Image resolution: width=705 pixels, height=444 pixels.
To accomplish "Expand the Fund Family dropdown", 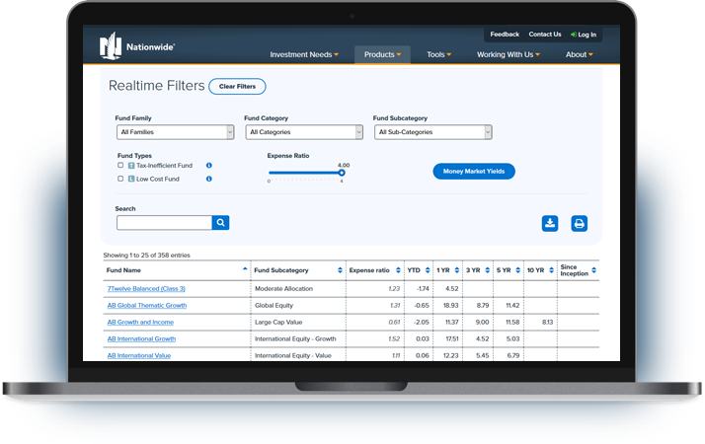I will pyautogui.click(x=175, y=132).
